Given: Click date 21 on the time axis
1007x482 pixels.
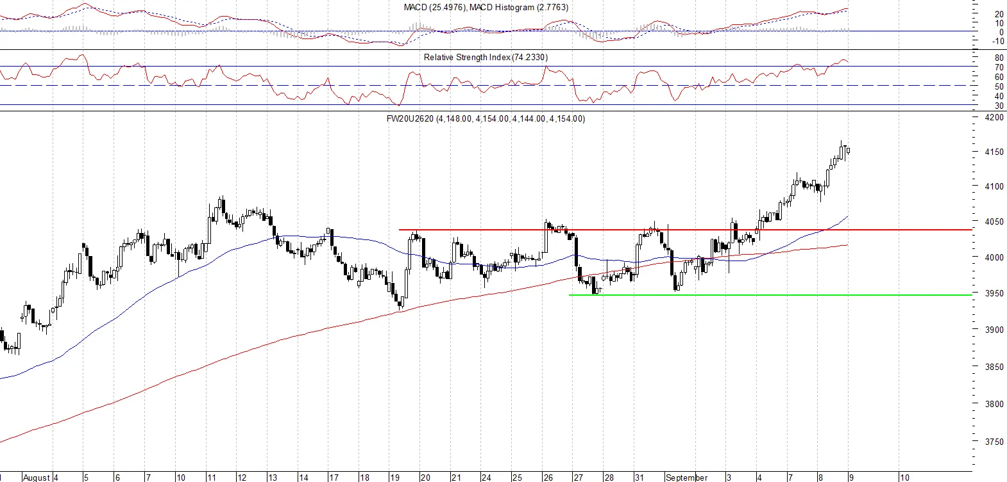Looking at the screenshot, I should (456, 477).
